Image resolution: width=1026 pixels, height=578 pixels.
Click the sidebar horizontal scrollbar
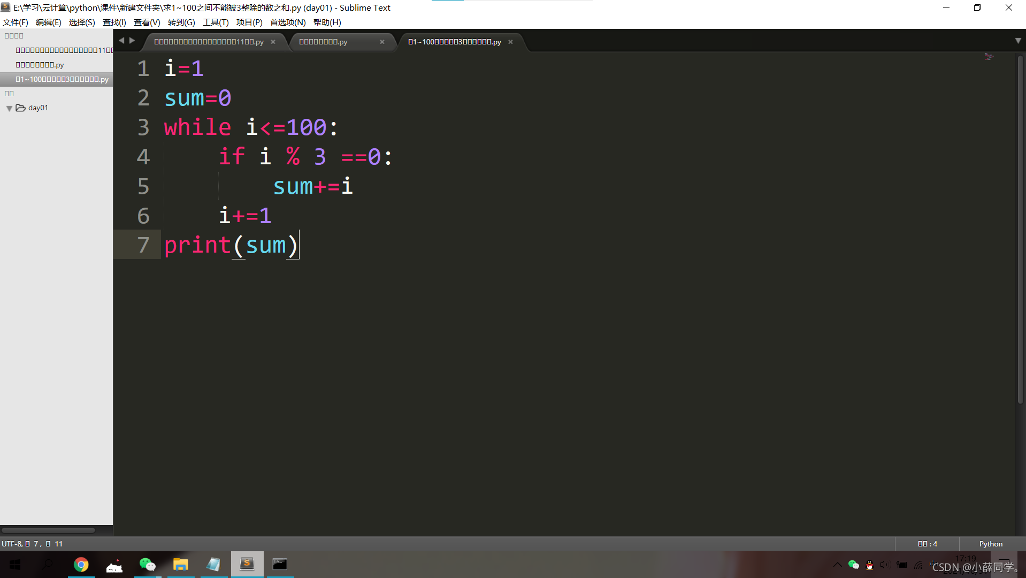tap(48, 530)
